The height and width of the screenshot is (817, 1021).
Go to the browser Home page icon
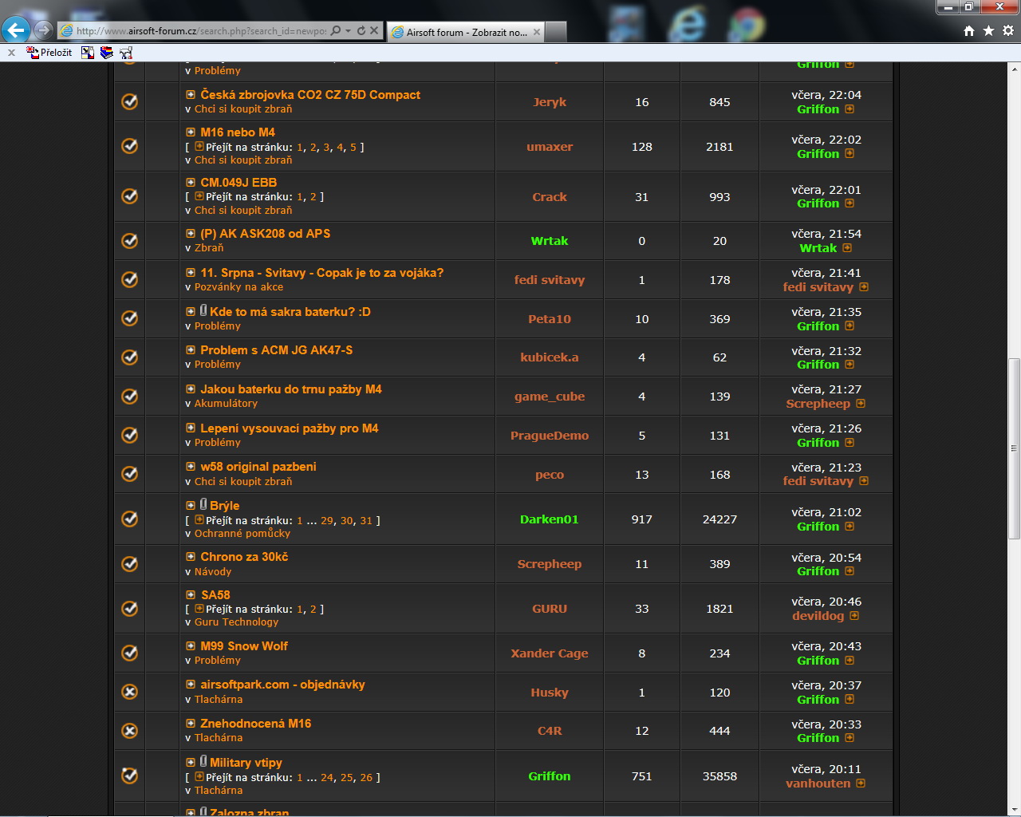(968, 30)
